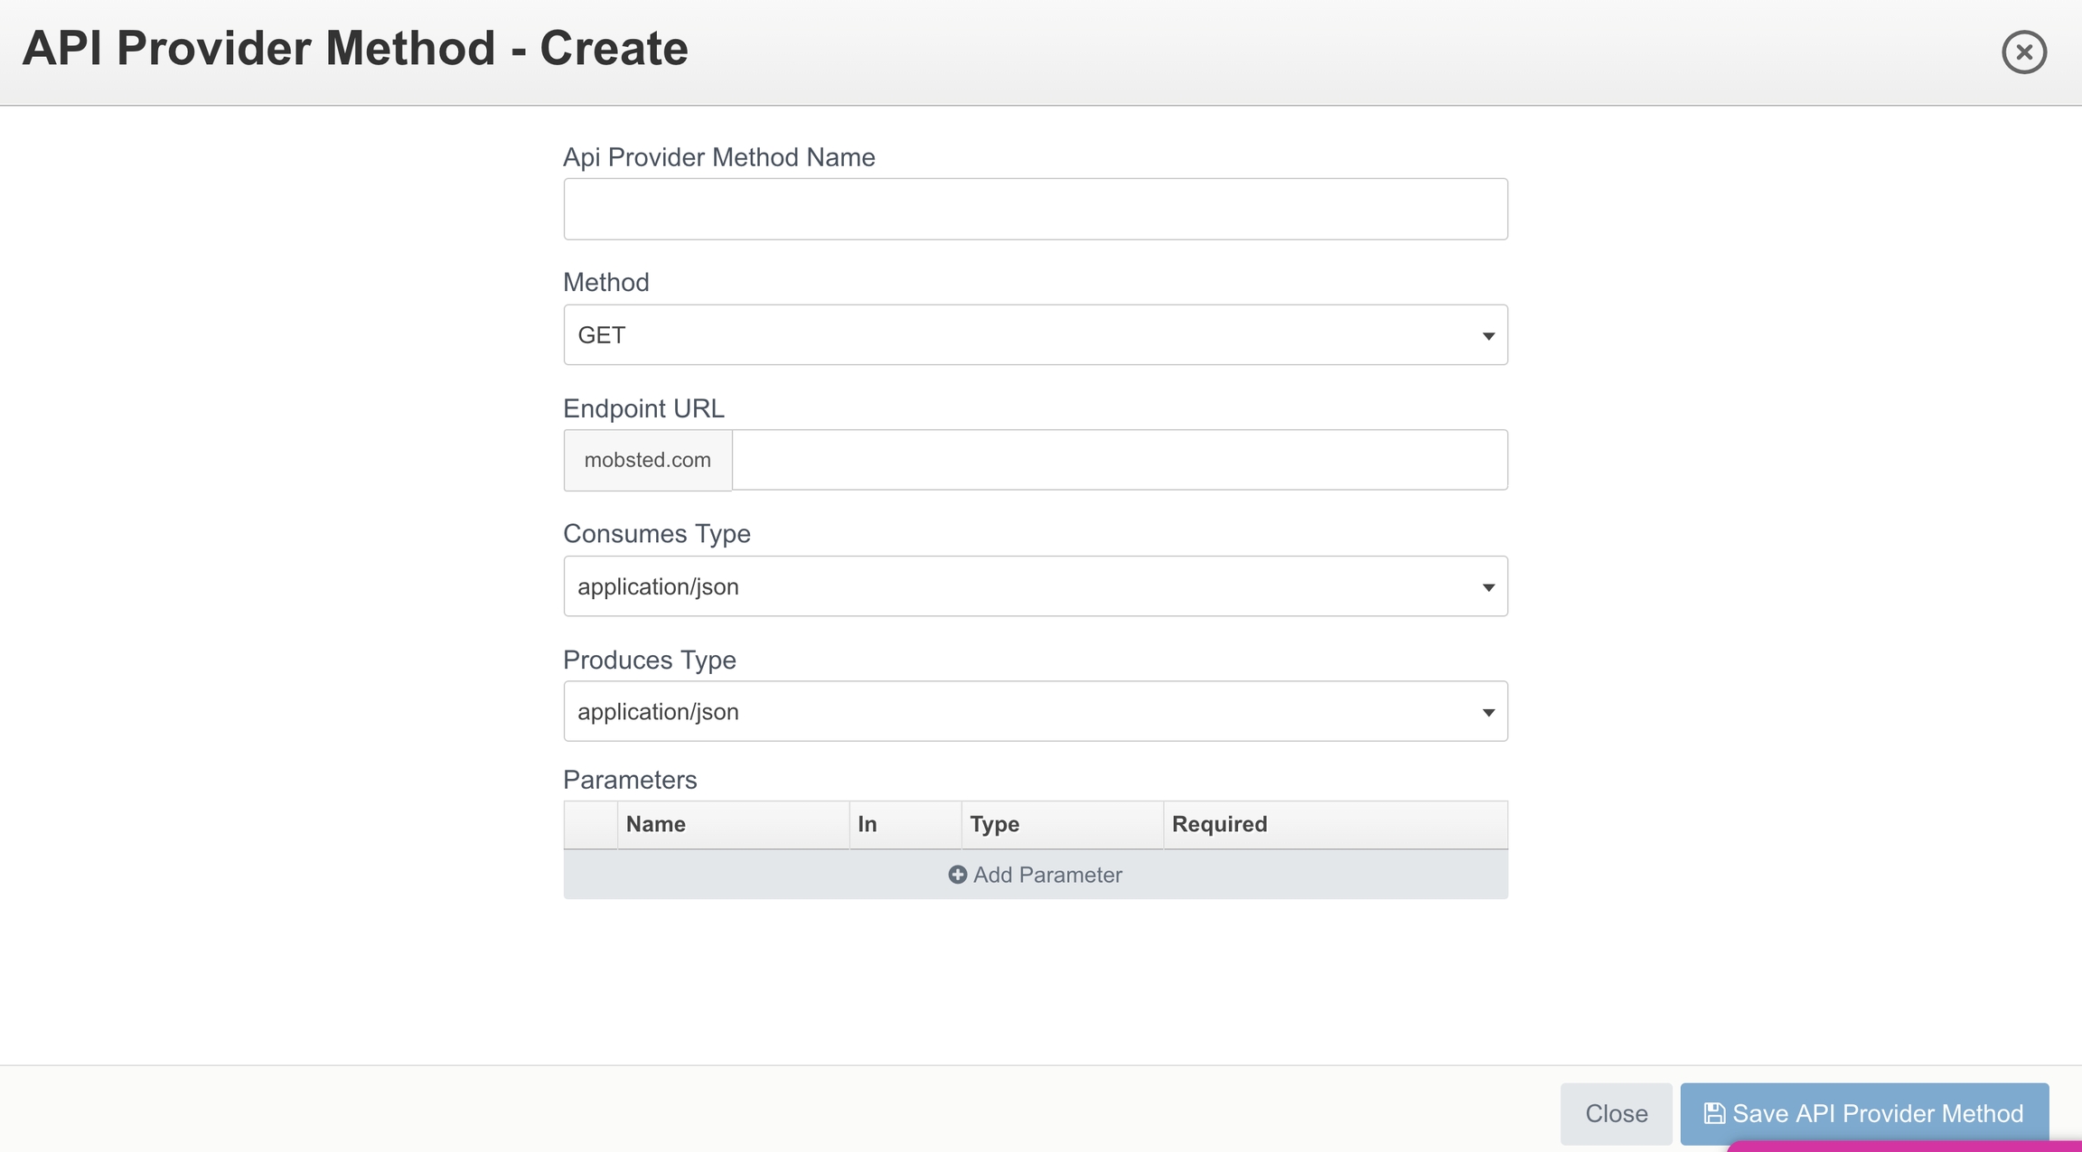Click the Consumes Type dropdown caret arrow
The image size is (2082, 1152).
click(x=1487, y=587)
